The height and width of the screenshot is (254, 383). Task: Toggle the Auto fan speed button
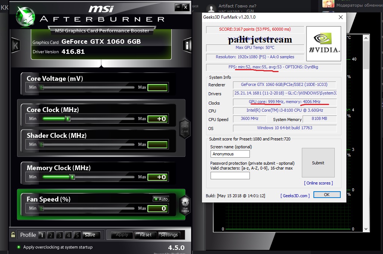click(161, 199)
